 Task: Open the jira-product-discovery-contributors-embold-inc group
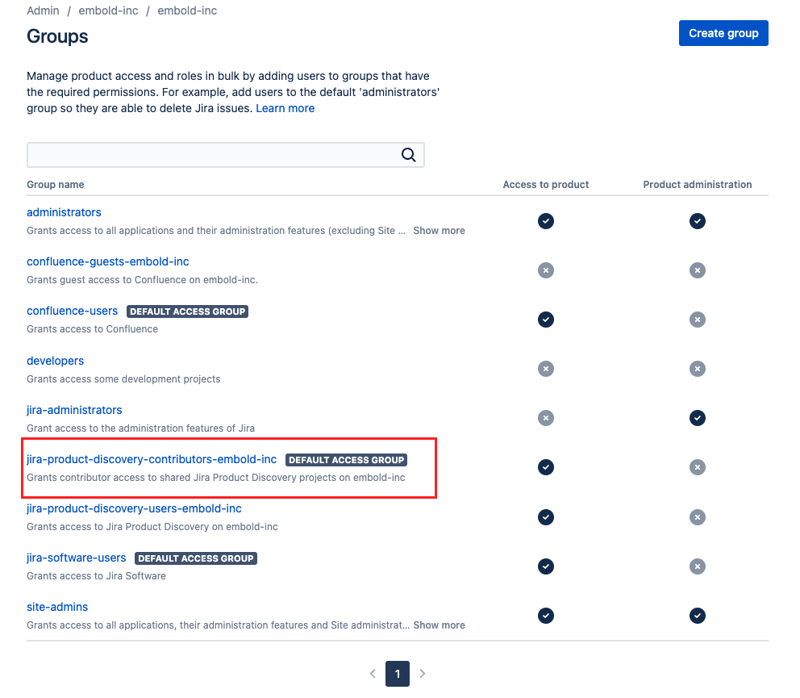pos(152,459)
